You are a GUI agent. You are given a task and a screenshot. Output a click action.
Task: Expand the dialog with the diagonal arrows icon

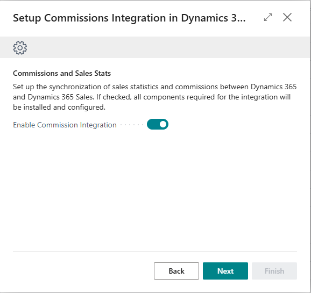coord(268,17)
